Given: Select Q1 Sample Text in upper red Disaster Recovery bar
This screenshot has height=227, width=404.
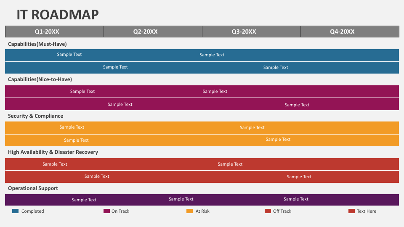Looking at the screenshot, I should click(55, 164).
